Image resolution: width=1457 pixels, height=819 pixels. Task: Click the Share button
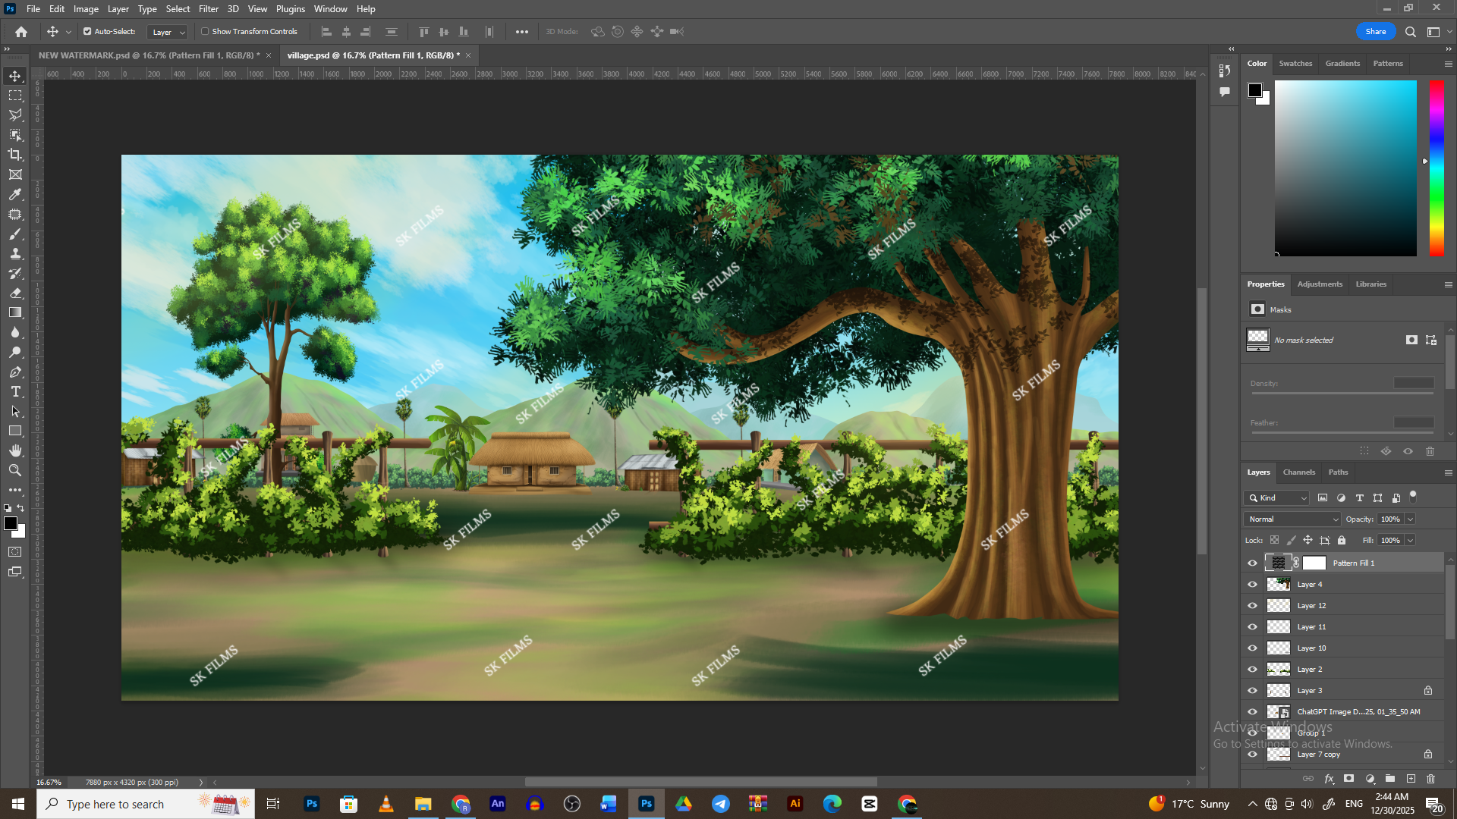tap(1375, 32)
